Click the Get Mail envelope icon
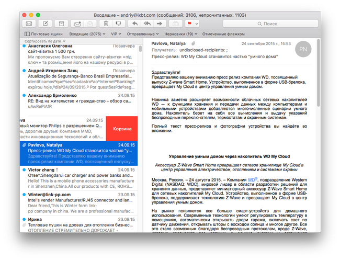 pos(29,24)
